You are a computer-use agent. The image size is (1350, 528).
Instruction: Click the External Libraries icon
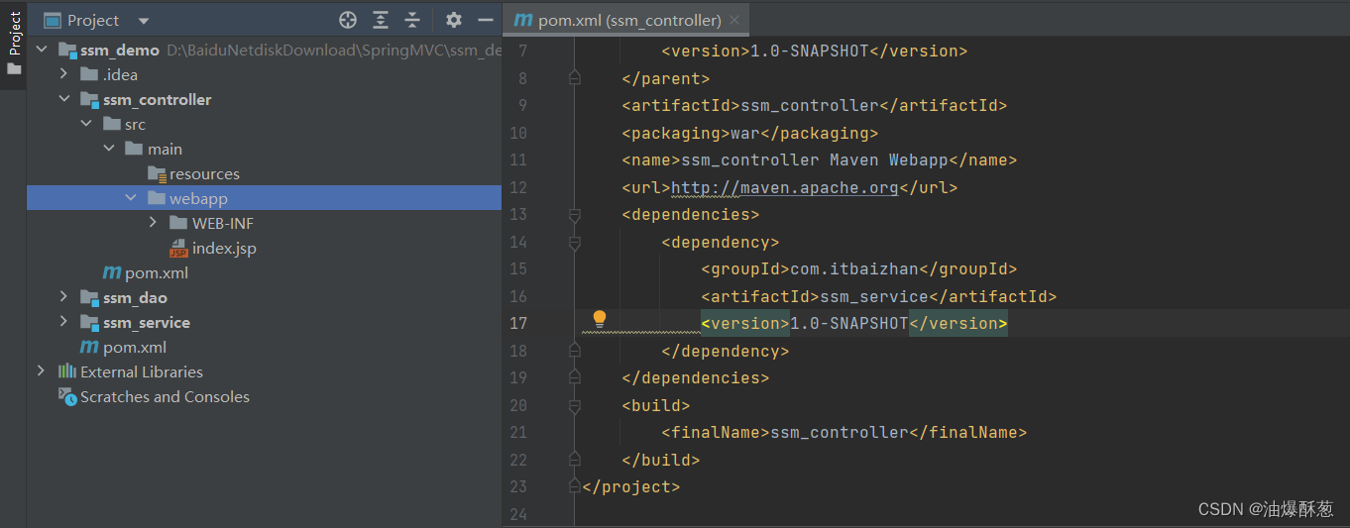(x=67, y=371)
